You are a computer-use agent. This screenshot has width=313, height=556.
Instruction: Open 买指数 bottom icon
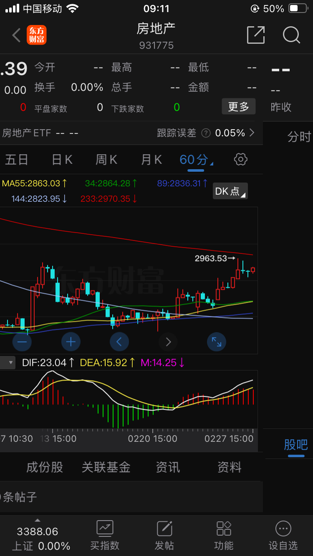[x=105, y=528]
